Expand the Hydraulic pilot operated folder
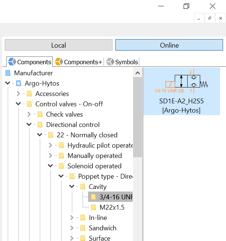Screen dimensions: 226x241 51,145
